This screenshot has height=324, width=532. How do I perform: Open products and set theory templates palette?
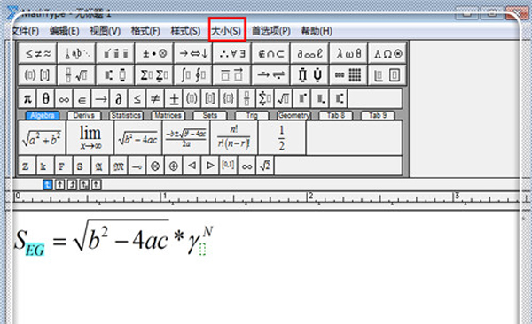coord(309,74)
